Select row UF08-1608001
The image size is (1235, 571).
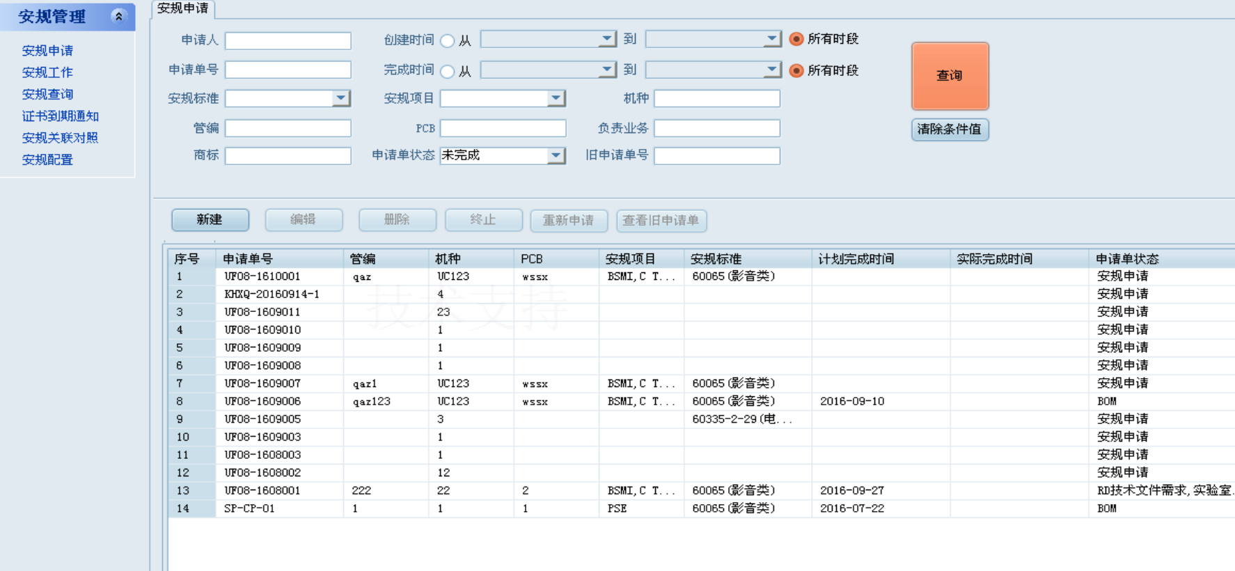click(x=702, y=491)
